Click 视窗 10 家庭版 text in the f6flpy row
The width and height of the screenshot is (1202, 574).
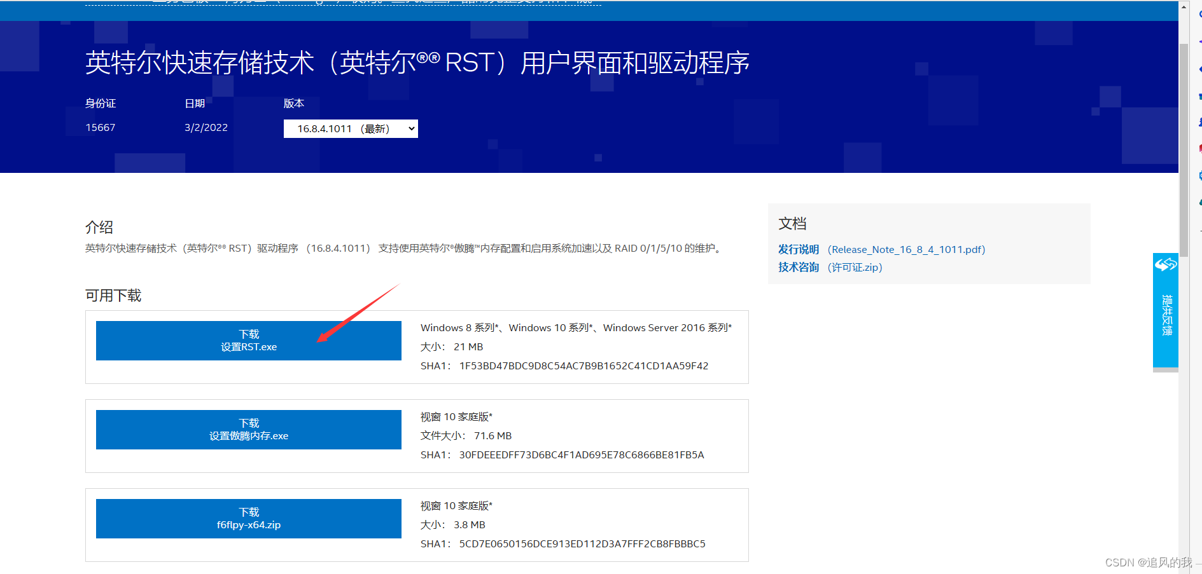point(456,506)
